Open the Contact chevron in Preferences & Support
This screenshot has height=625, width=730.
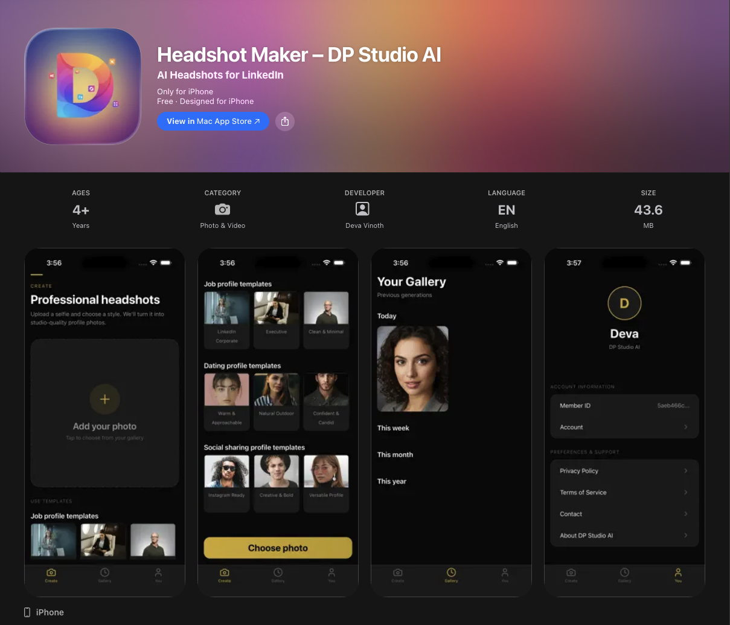tap(685, 514)
